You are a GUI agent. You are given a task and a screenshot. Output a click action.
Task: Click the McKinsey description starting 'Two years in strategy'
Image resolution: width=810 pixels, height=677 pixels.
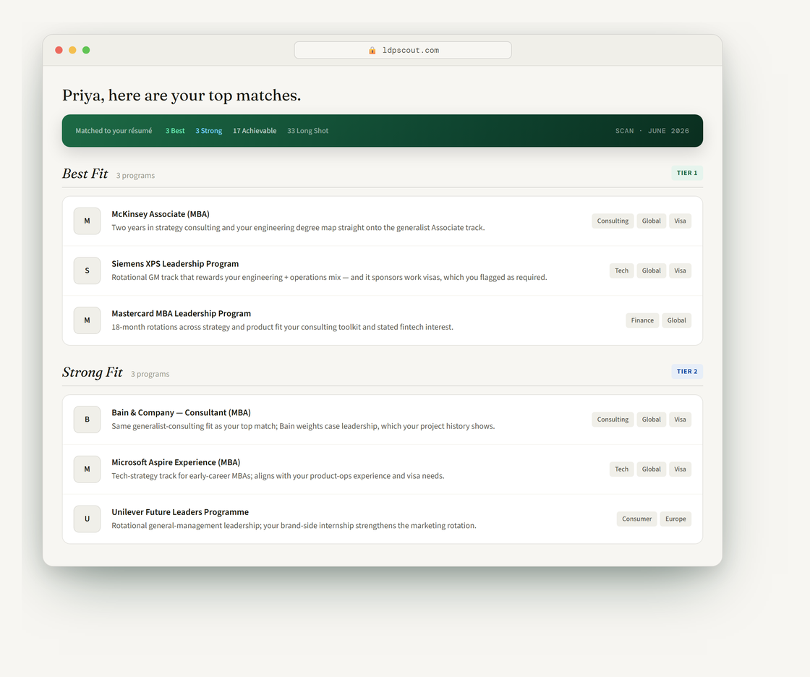[x=298, y=227]
